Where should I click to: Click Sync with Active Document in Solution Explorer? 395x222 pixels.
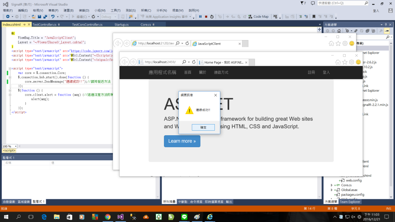click(356, 31)
